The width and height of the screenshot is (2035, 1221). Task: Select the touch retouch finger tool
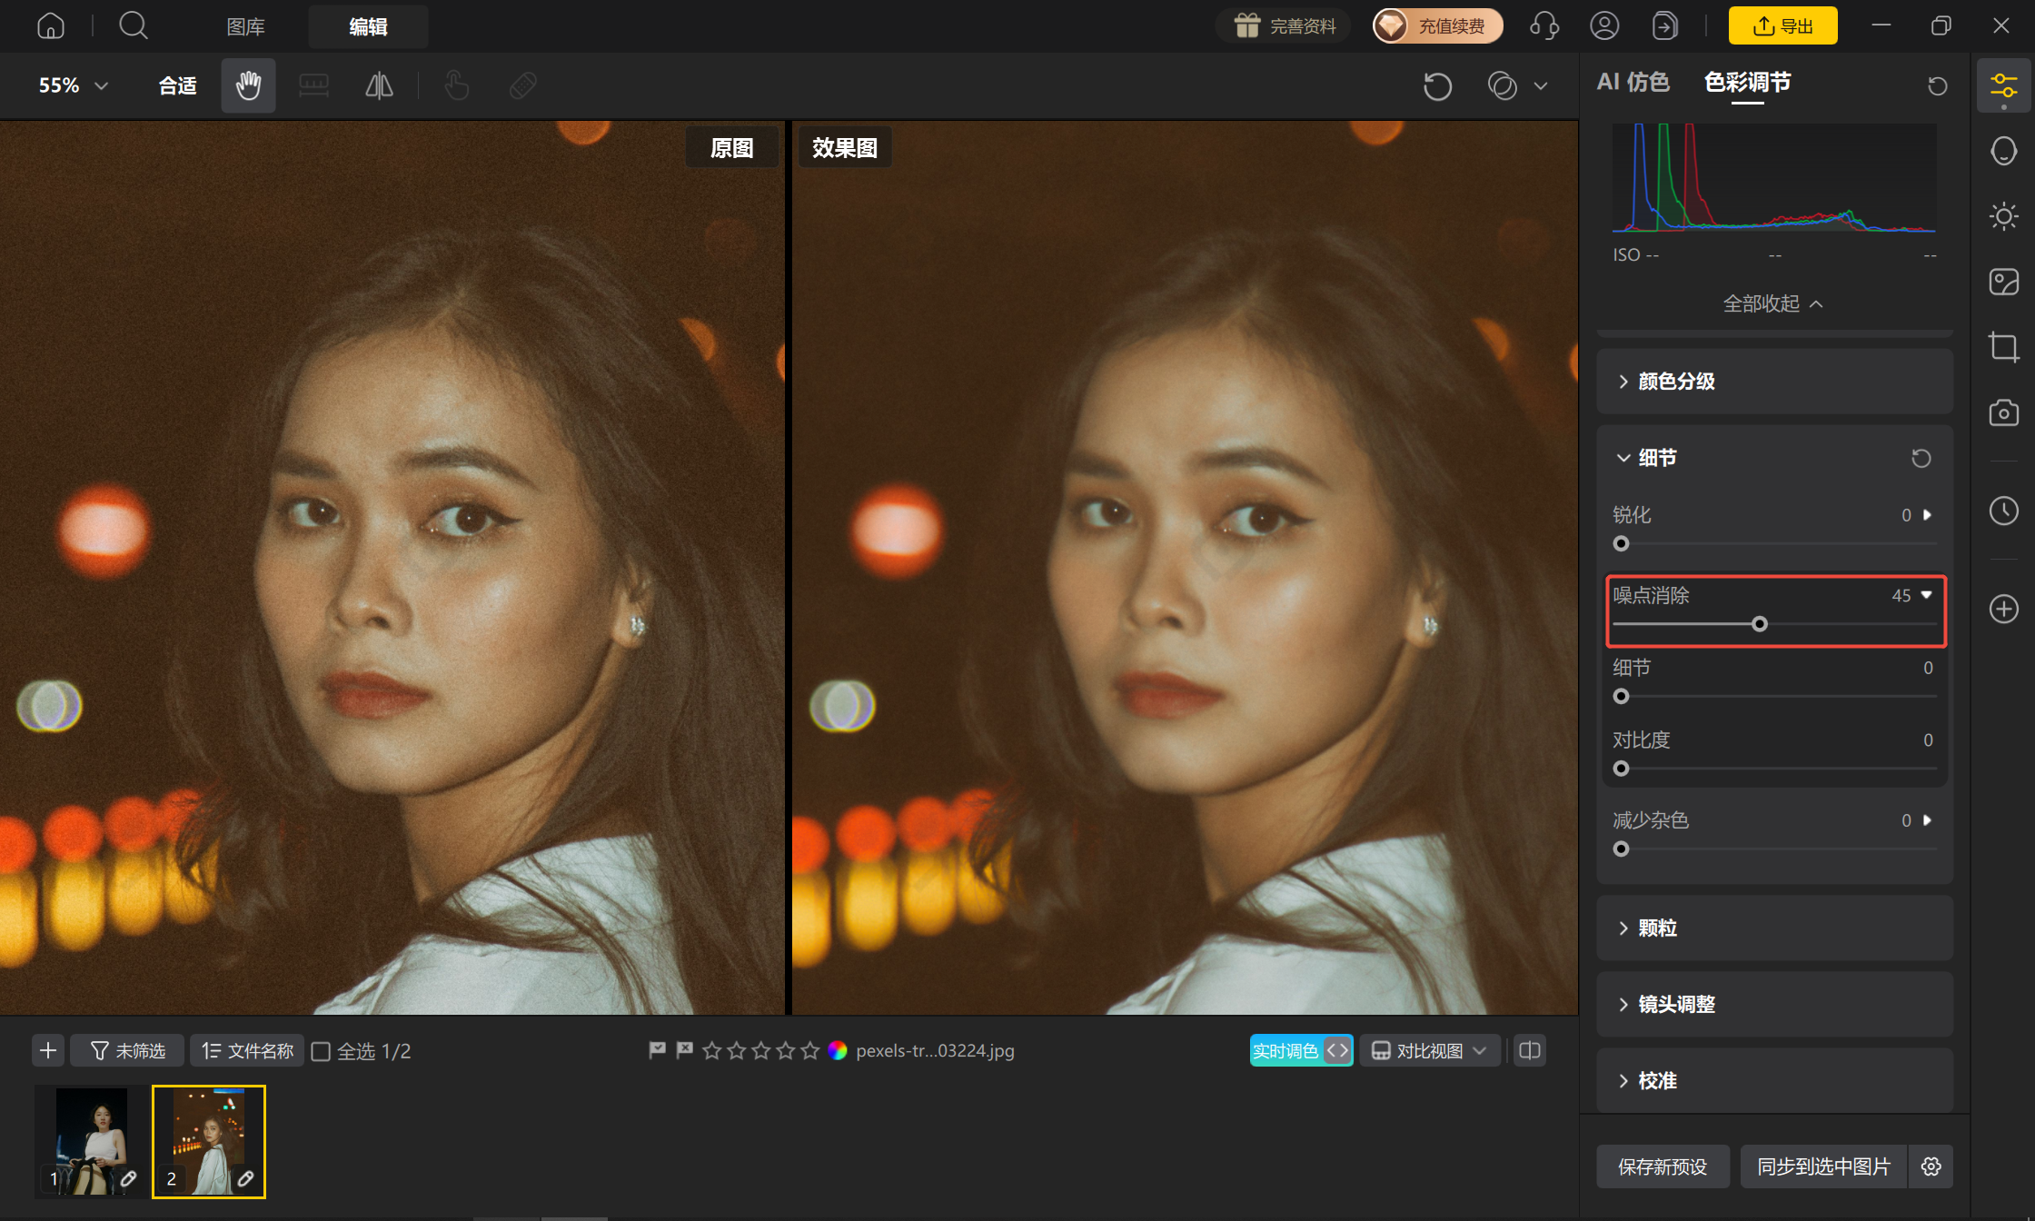point(457,85)
